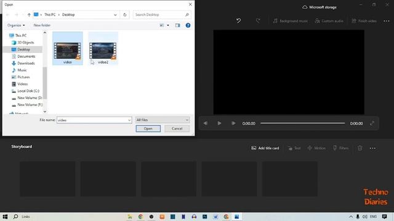Click the redo arrow in the video editor
This screenshot has height=221, width=394.
tap(258, 21)
